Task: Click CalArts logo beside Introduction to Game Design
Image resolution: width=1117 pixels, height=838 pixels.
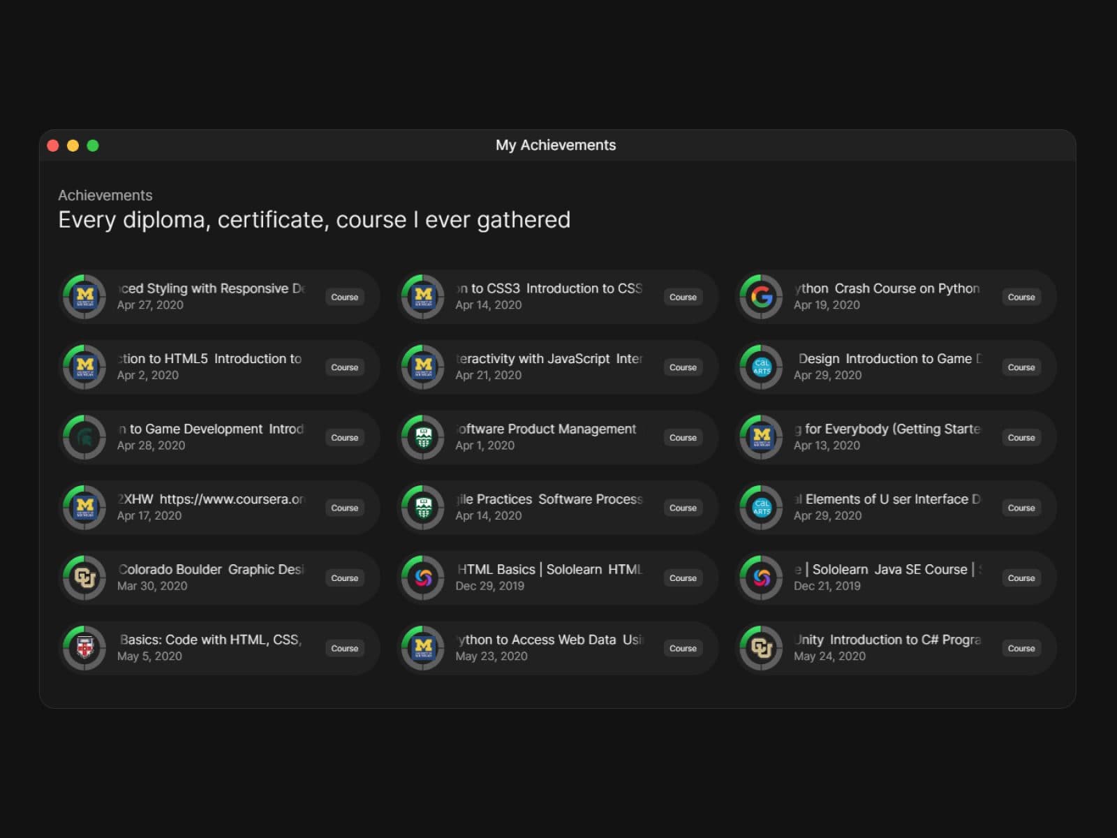Action: (761, 367)
